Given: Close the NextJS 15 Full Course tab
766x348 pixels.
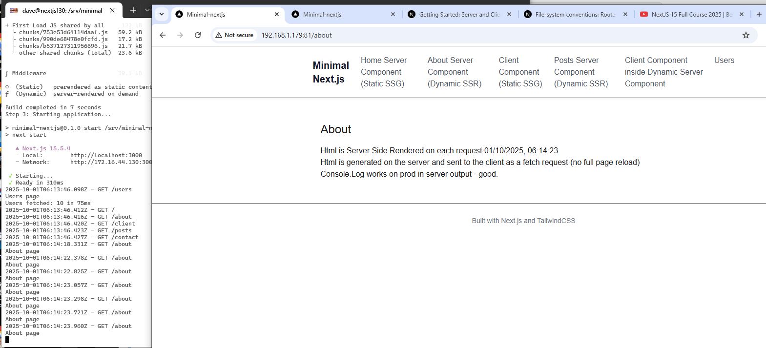Looking at the screenshot, I should [x=742, y=15].
